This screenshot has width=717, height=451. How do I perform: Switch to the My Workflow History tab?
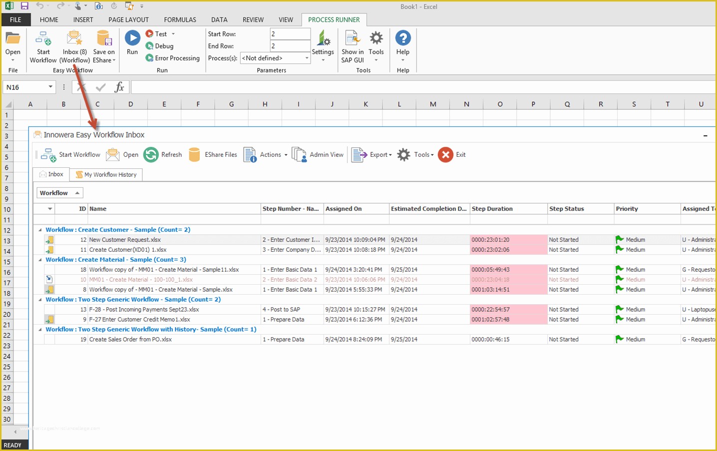point(106,175)
